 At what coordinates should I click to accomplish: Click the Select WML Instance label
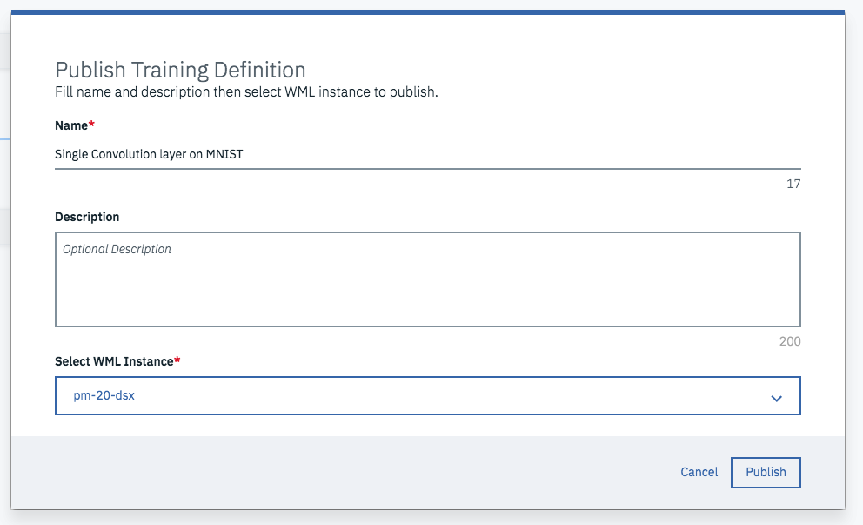coord(113,360)
